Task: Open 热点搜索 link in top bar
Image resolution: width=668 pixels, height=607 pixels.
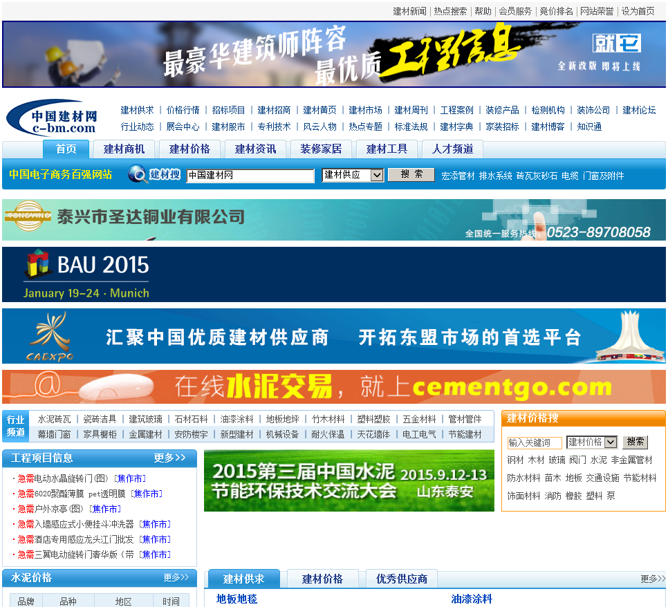Action: tap(450, 11)
